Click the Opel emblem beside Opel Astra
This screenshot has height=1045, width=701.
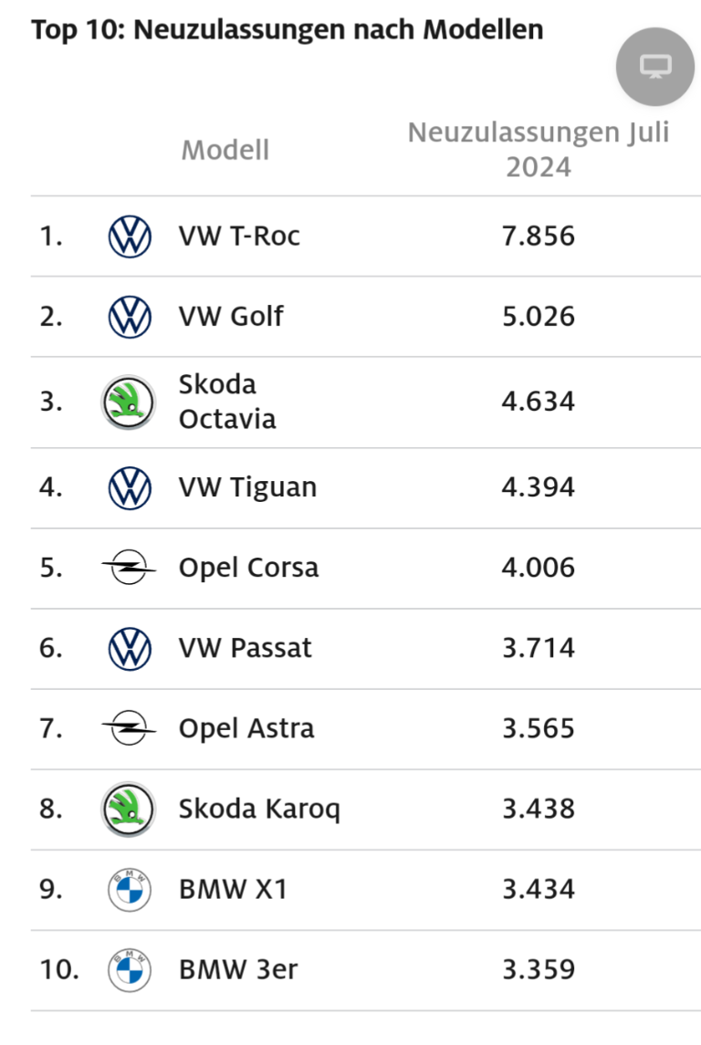[x=129, y=727]
